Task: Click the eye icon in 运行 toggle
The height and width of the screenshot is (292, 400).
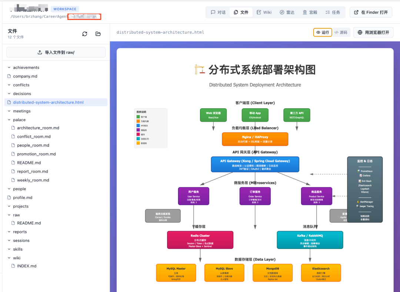Action: [x=318, y=32]
